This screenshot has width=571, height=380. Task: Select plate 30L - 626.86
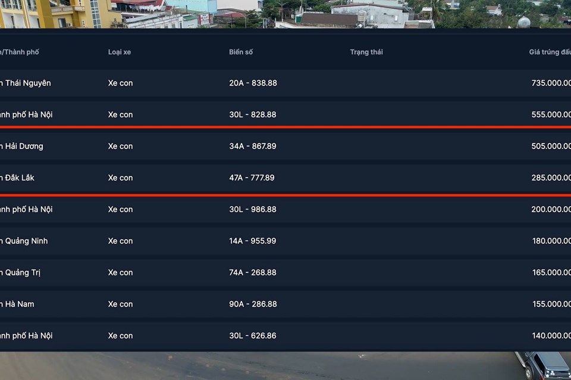coord(253,335)
